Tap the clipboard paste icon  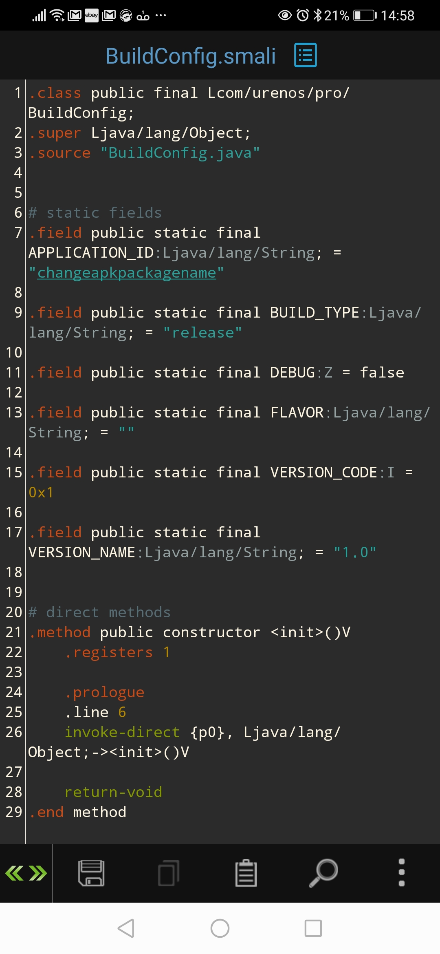coord(246,873)
